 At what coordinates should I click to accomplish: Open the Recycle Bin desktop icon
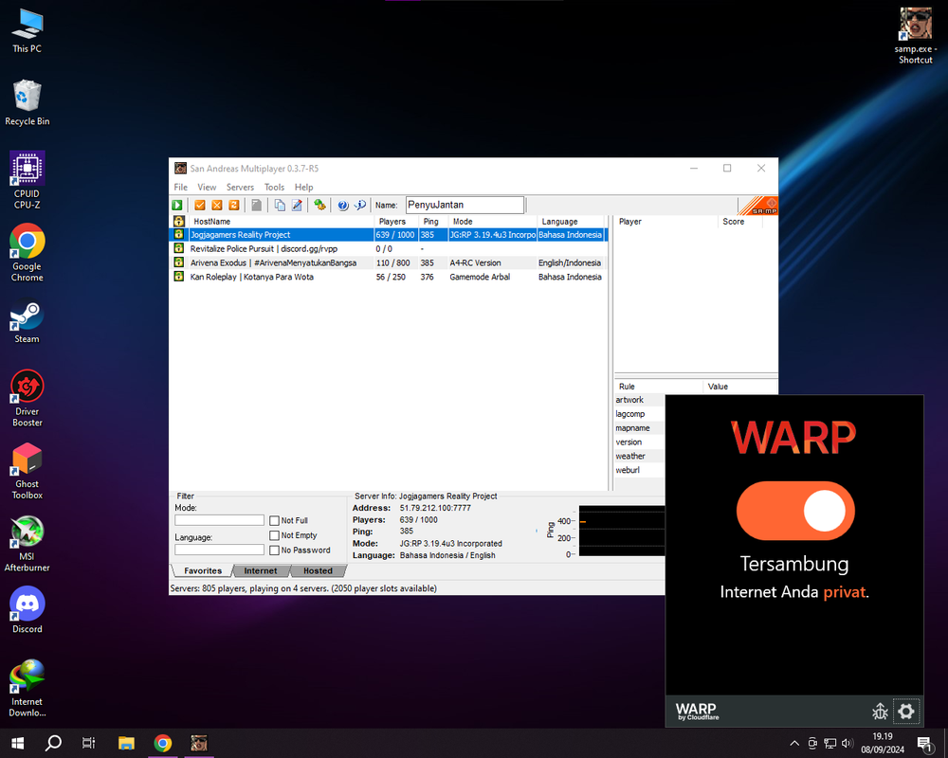27,102
